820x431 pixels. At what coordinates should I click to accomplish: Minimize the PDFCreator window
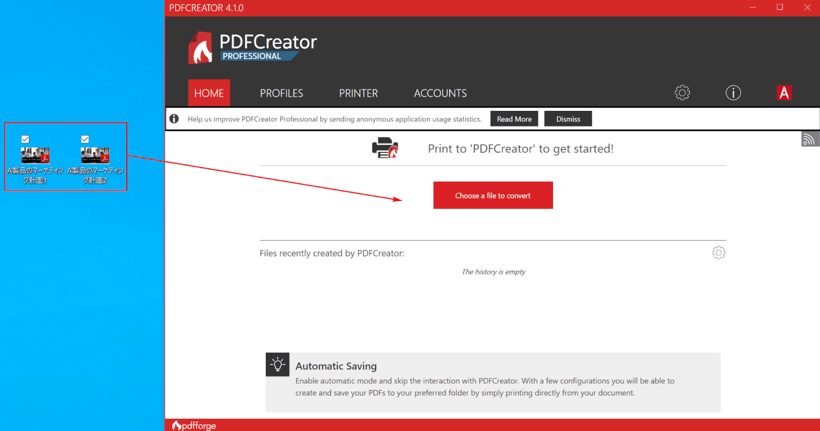click(753, 7)
